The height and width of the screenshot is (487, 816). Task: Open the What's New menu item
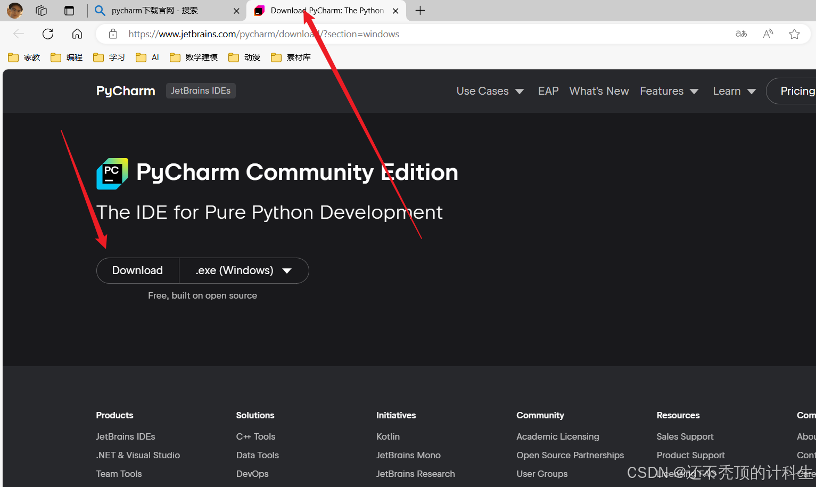(x=599, y=91)
